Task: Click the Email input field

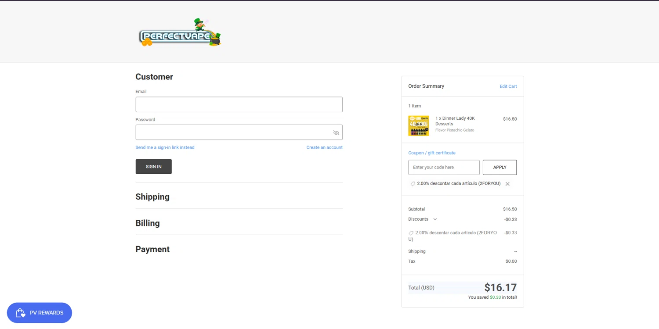Action: 239,104
